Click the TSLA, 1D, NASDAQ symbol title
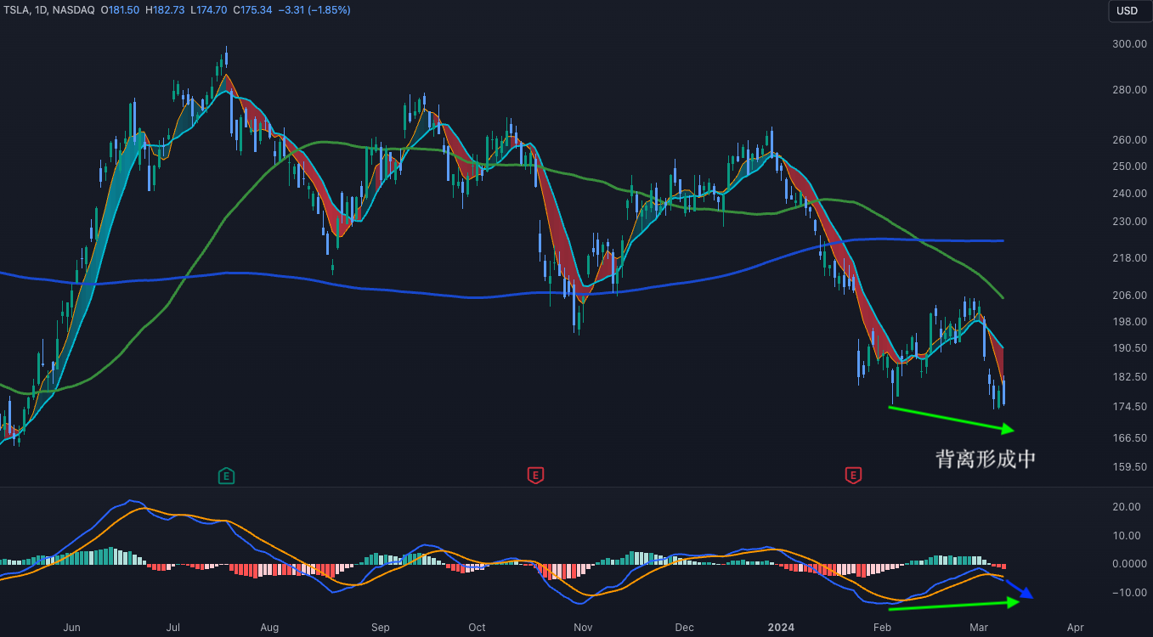Image resolution: width=1153 pixels, height=637 pixels. 48,10
